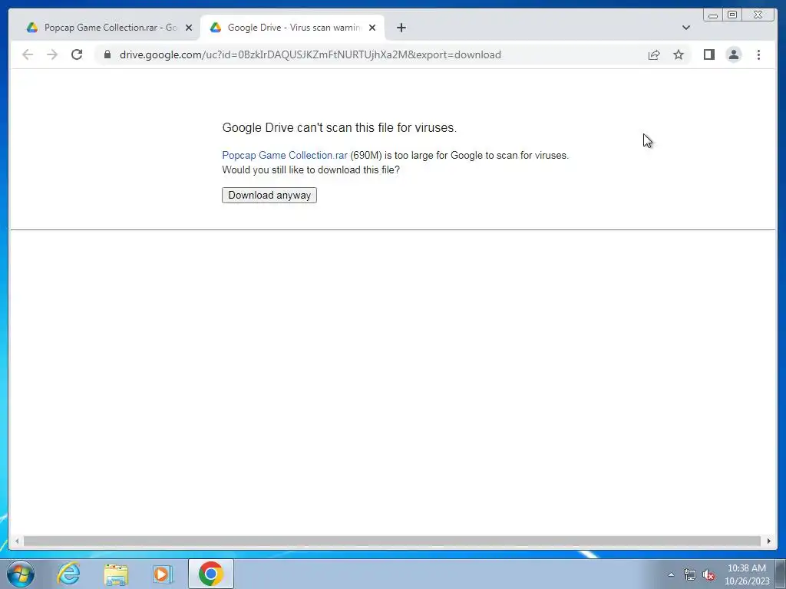786x589 pixels.
Task: Close the Popcap Game Collection.rar tab
Action: point(189,28)
